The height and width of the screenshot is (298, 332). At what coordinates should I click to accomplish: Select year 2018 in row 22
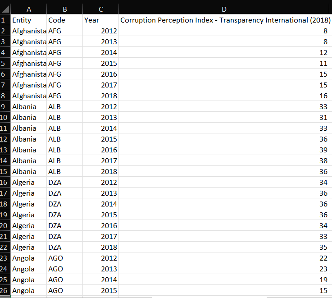click(100, 247)
